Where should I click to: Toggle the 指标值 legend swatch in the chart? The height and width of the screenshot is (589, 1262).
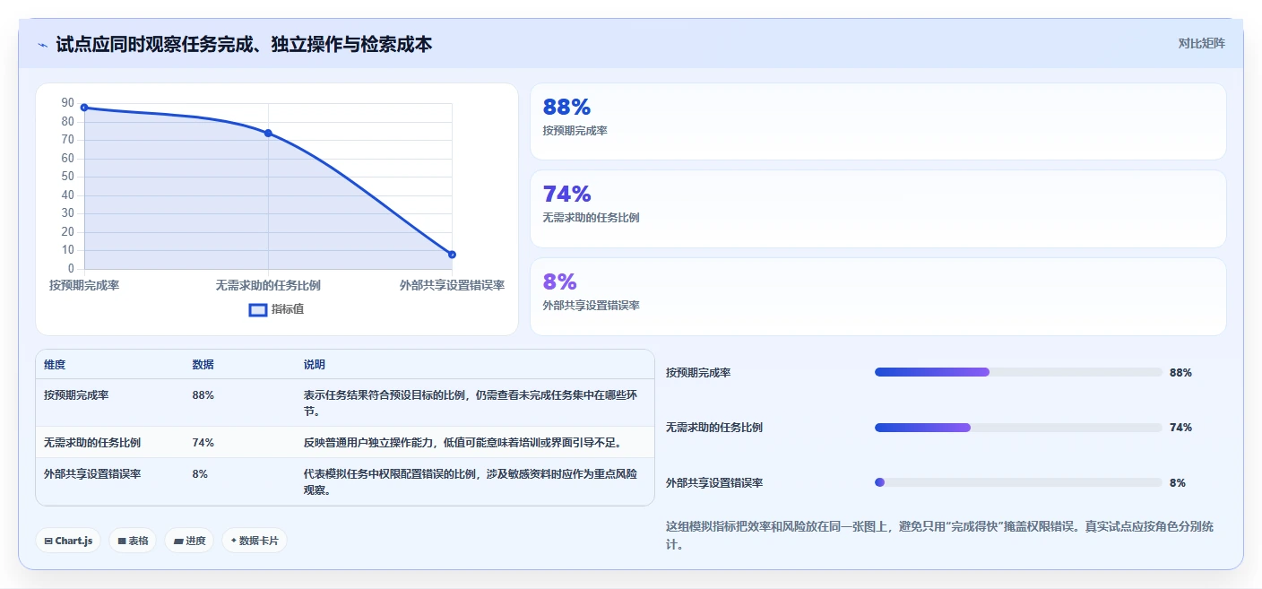pyautogui.click(x=258, y=309)
